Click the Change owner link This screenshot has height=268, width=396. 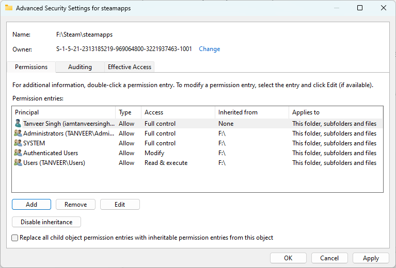[210, 49]
